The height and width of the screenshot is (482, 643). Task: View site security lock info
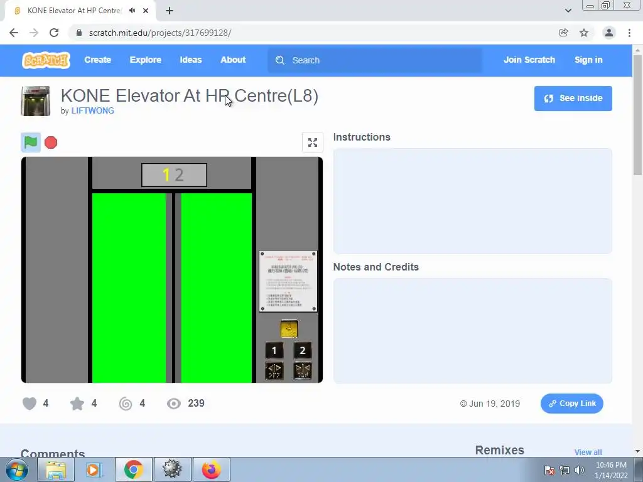pyautogui.click(x=79, y=33)
